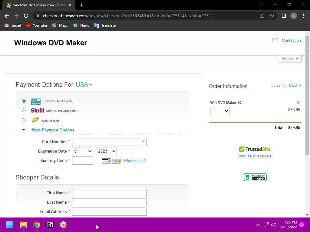310x232 pixels.
Task: Click the First Name input field
Action: click(x=109, y=193)
